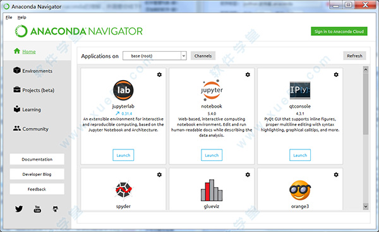Open the notebook card gear icon
Image resolution: width=379 pixels, height=232 pixels.
coord(248,74)
